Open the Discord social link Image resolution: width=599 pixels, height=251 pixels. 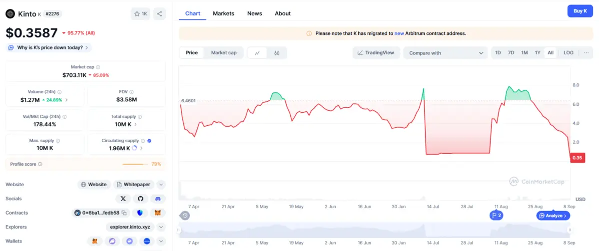158,199
